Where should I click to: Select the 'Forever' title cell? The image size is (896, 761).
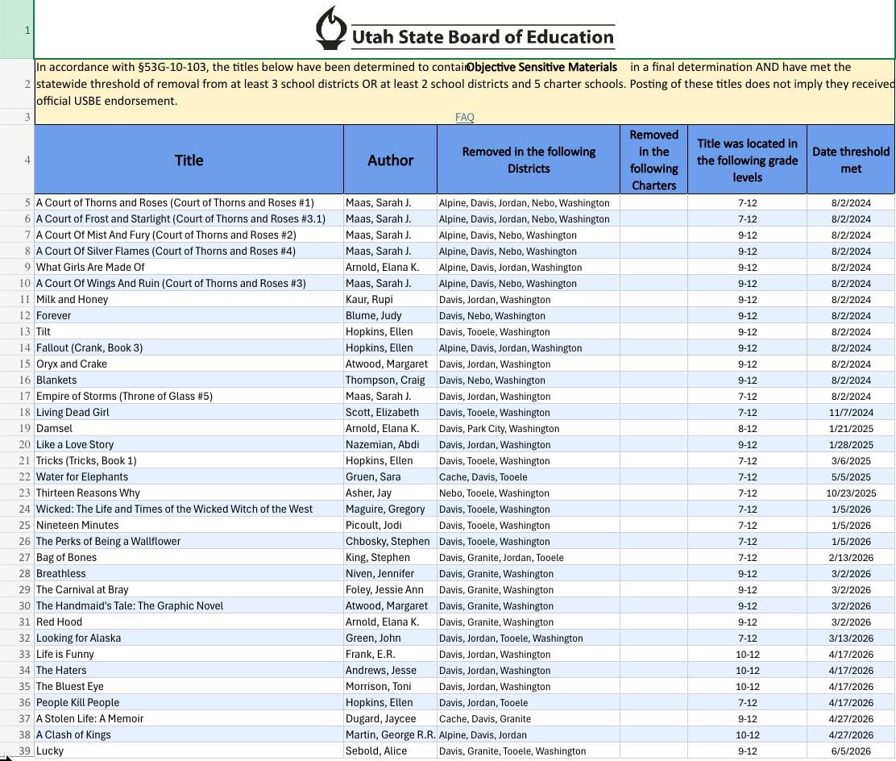[x=189, y=316]
